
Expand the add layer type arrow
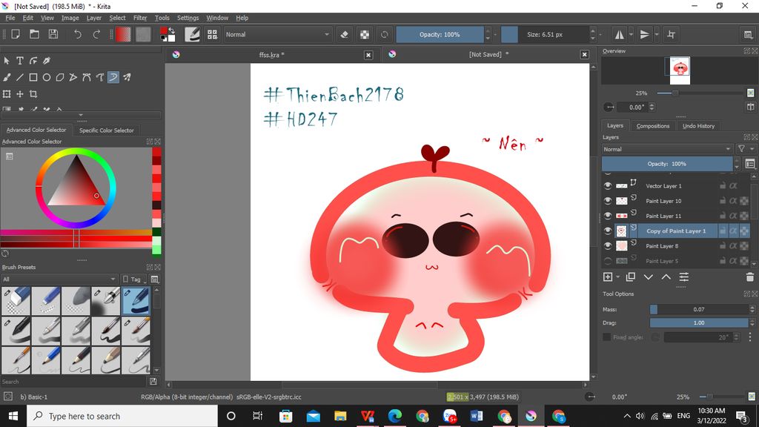(617, 277)
